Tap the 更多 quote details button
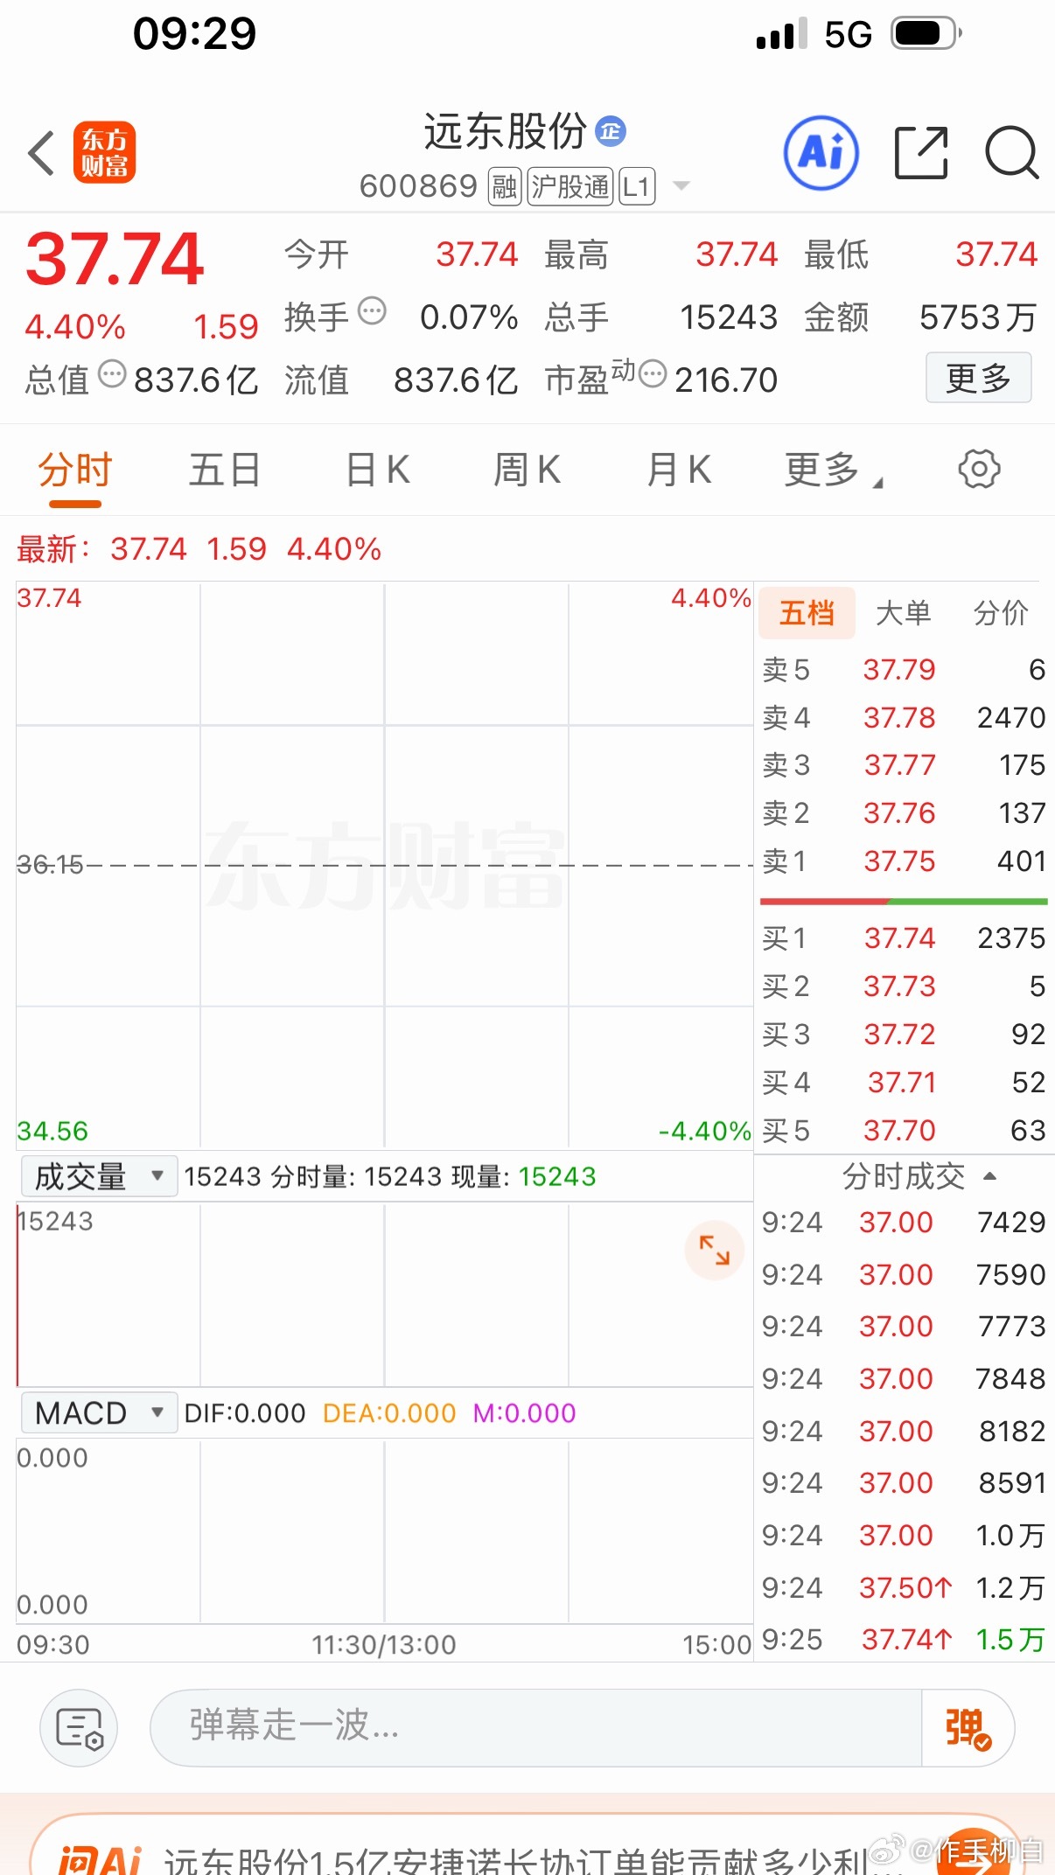The width and height of the screenshot is (1055, 1875). (x=979, y=378)
